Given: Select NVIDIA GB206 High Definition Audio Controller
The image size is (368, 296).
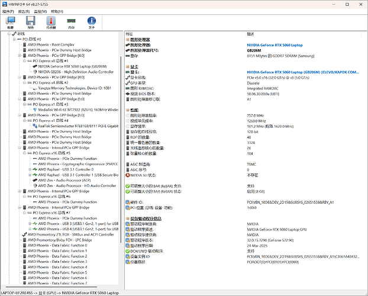Looking at the screenshot, I should pyautogui.click(x=76, y=72).
